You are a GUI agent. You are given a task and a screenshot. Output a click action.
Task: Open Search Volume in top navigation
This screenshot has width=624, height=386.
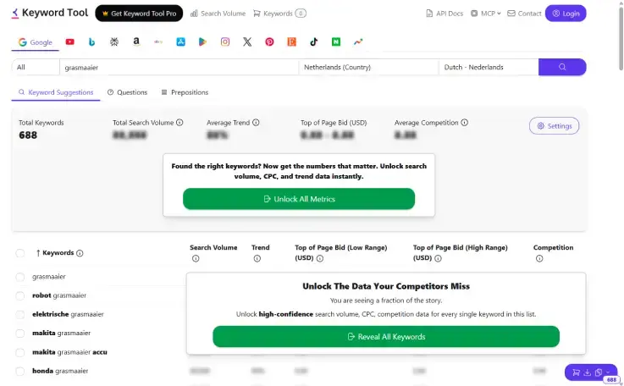pos(218,14)
